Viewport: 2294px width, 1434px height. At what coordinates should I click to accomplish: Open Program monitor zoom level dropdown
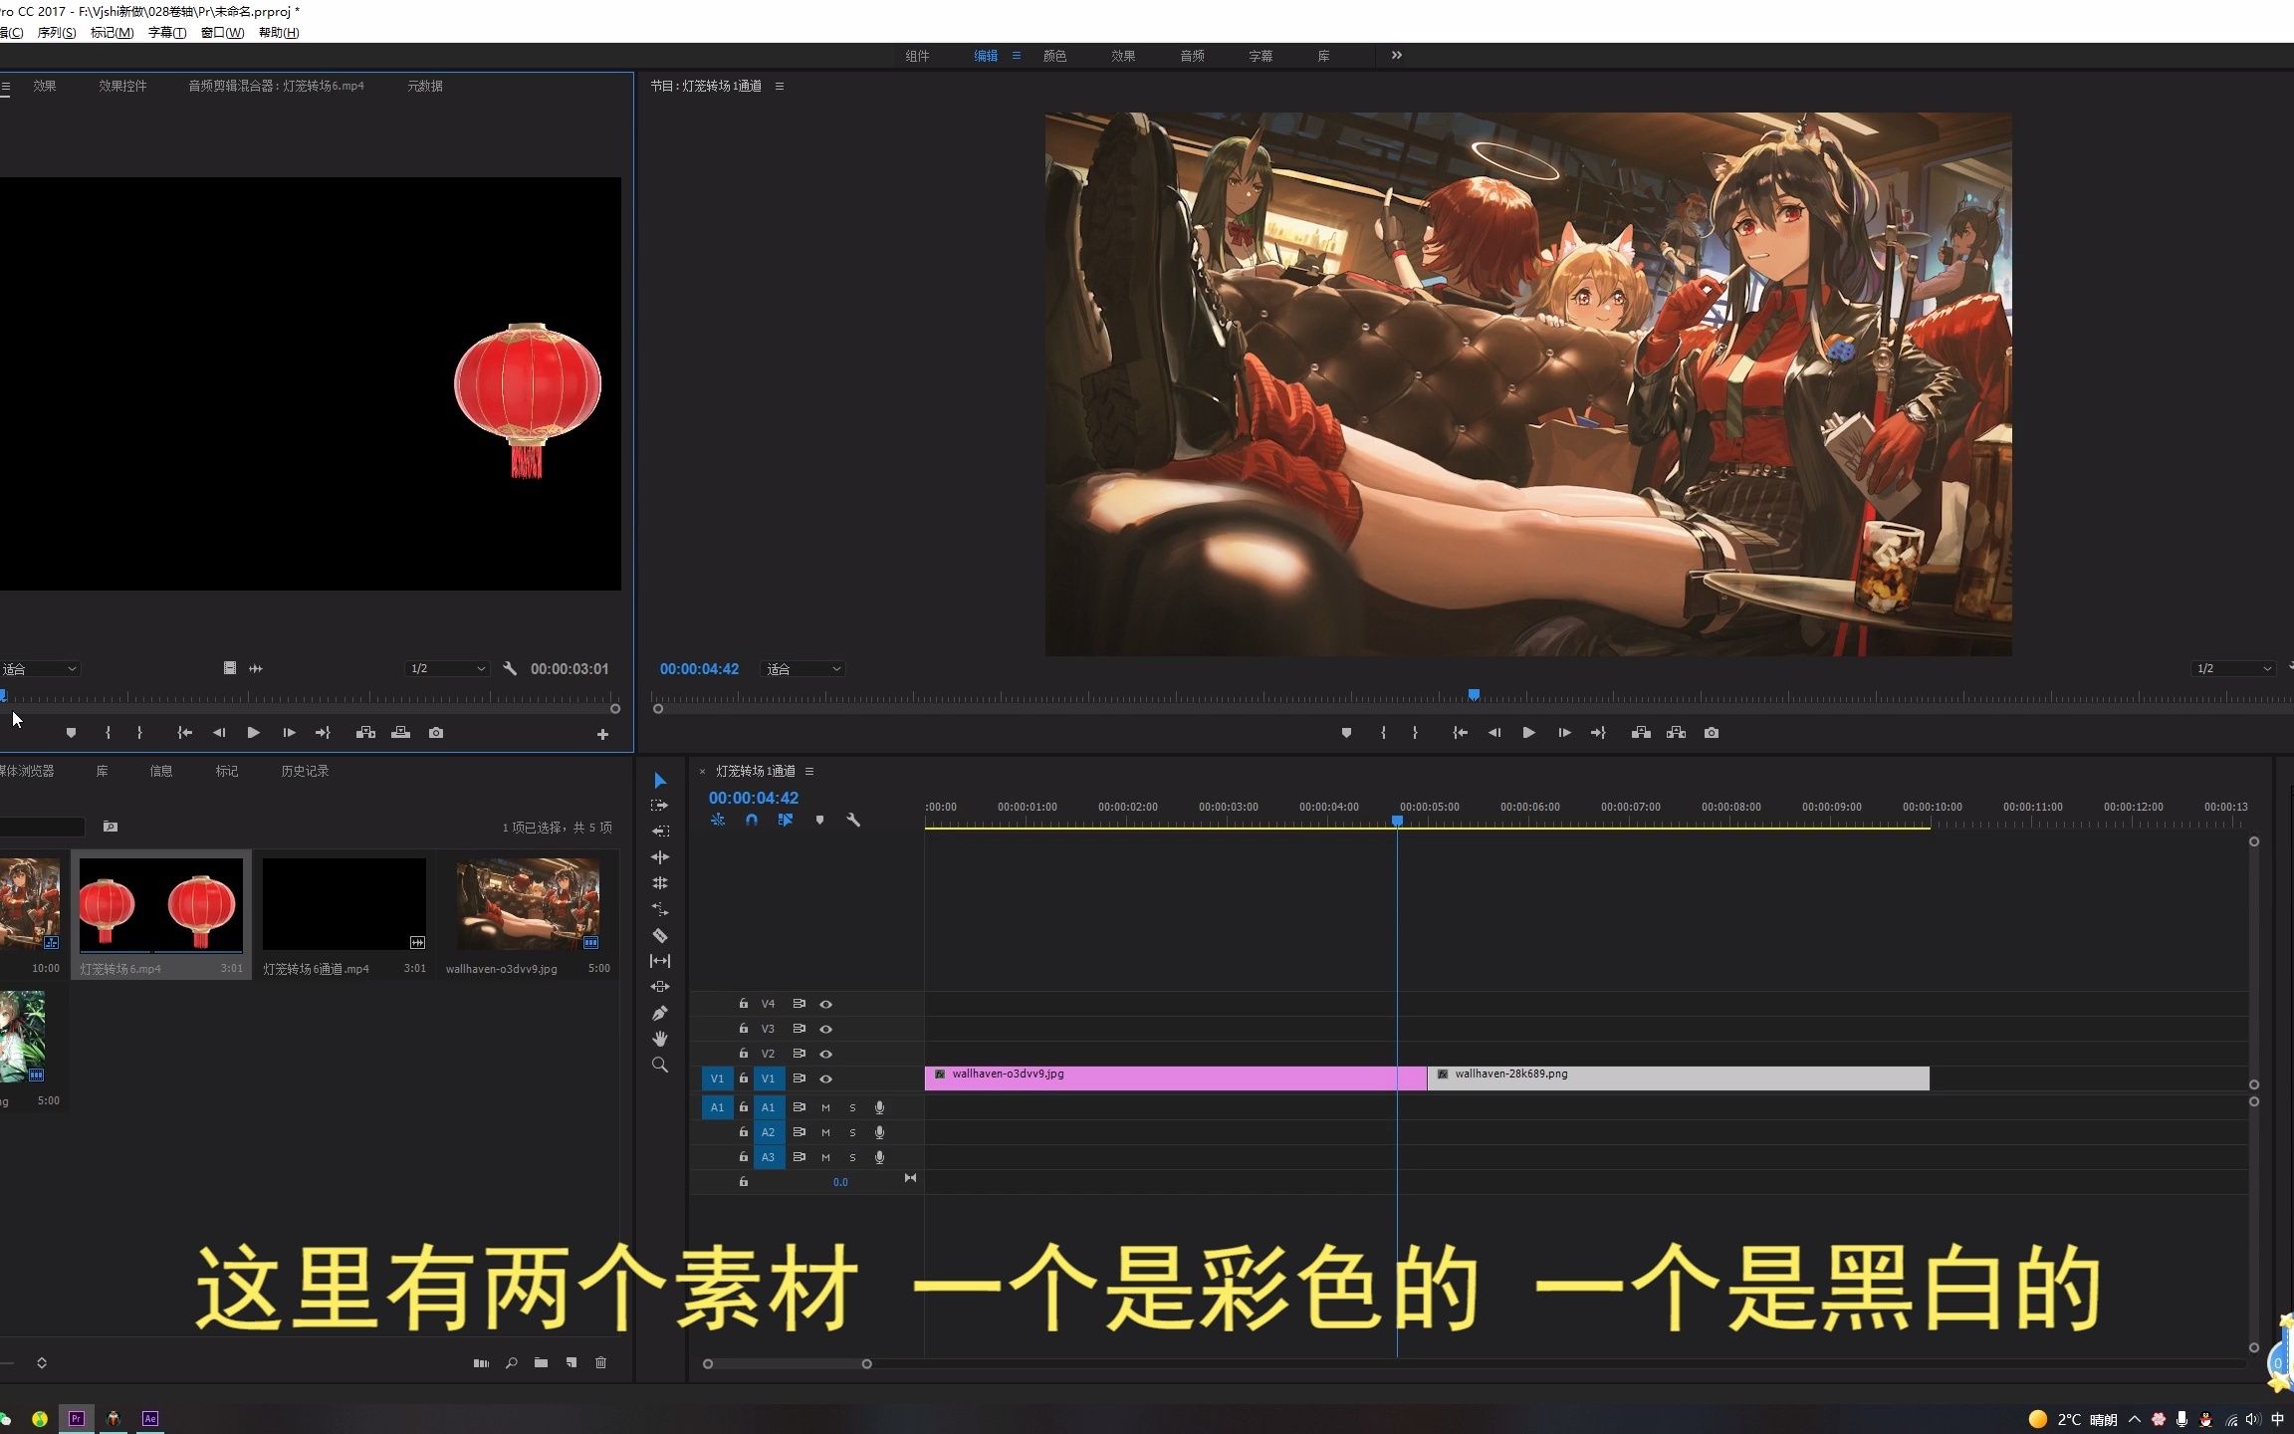(x=803, y=669)
